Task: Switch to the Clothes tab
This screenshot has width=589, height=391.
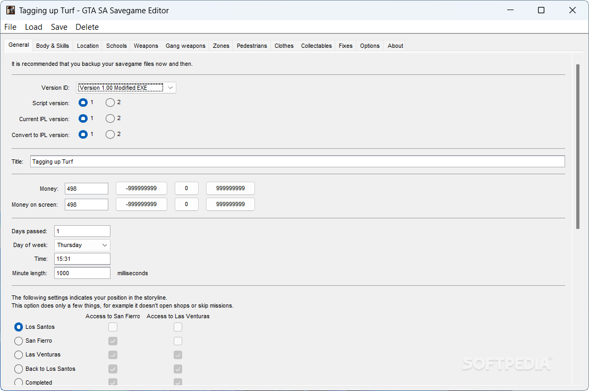Action: [284, 46]
